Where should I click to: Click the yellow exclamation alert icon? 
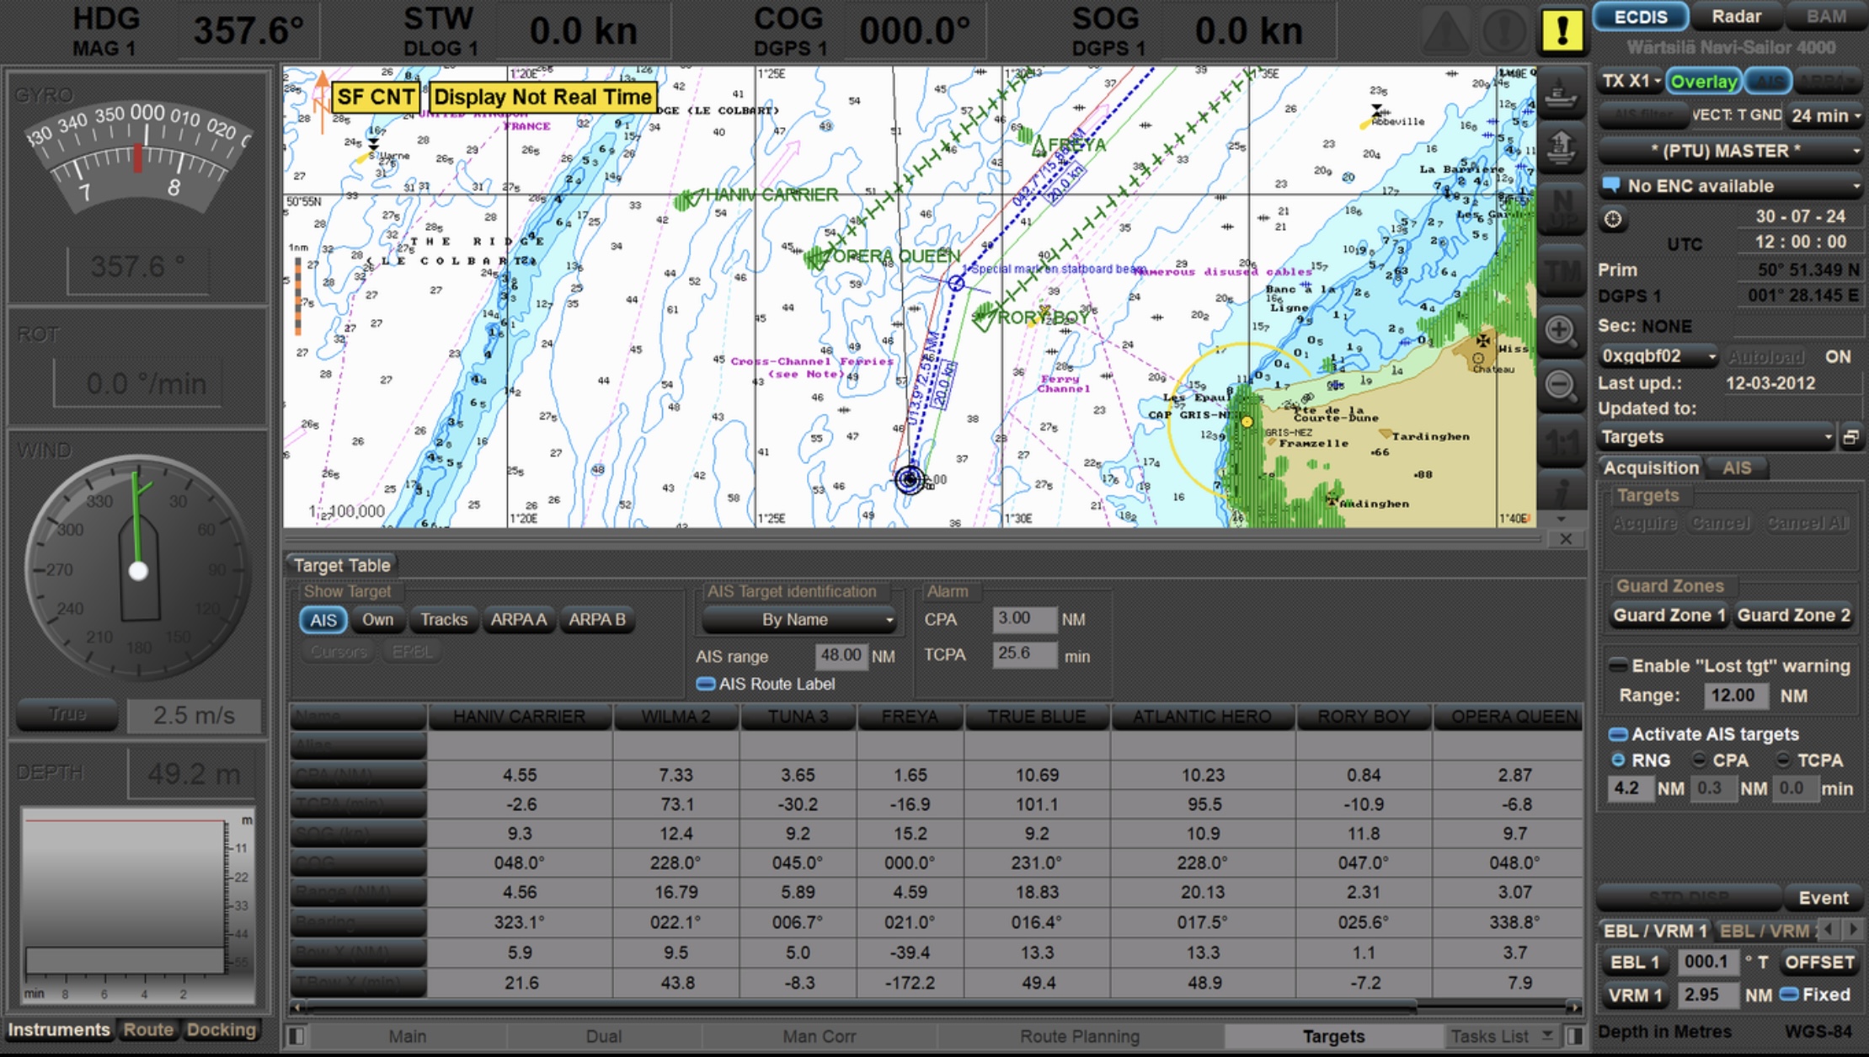click(x=1562, y=32)
